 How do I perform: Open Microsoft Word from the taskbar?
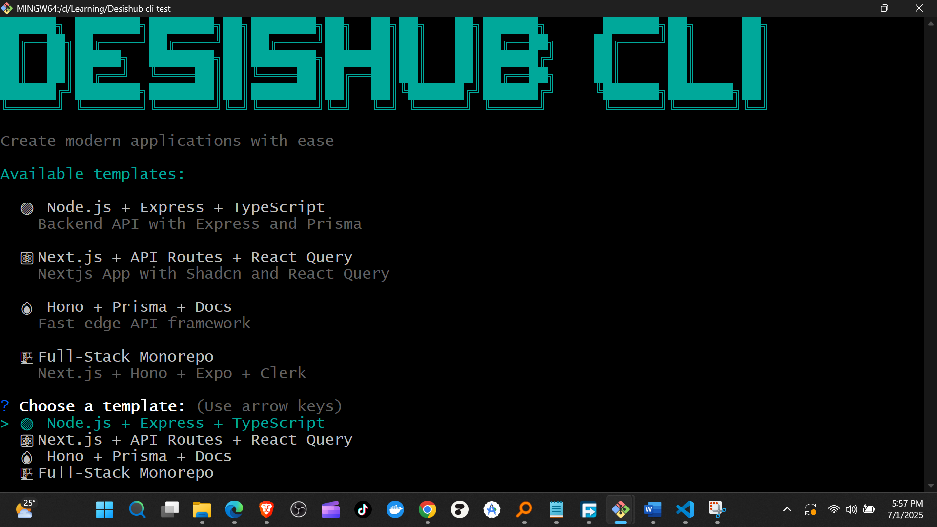coord(653,510)
